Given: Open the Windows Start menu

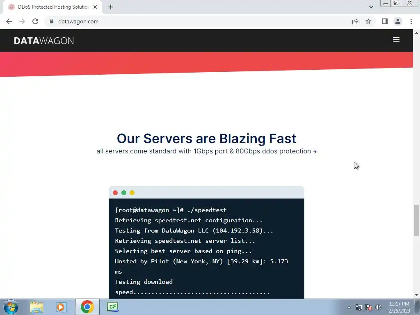Looking at the screenshot, I should (11, 307).
